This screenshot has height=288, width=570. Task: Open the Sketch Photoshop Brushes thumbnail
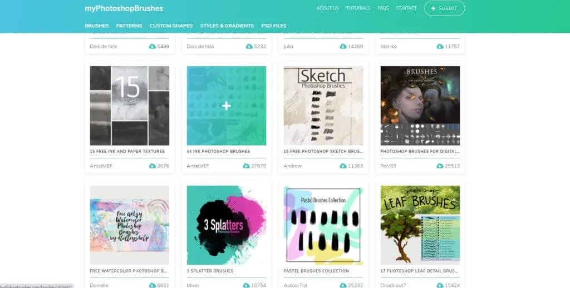[x=323, y=106]
